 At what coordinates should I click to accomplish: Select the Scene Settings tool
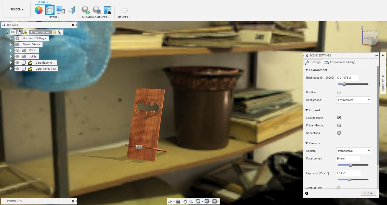coord(49,10)
